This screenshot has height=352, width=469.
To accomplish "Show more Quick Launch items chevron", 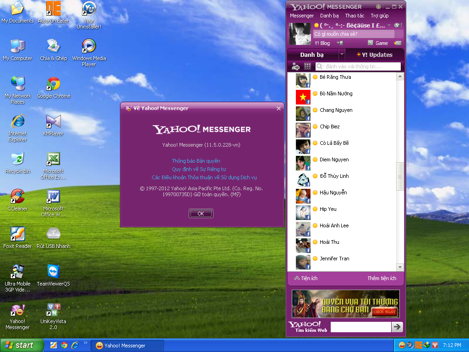I will point(86,343).
